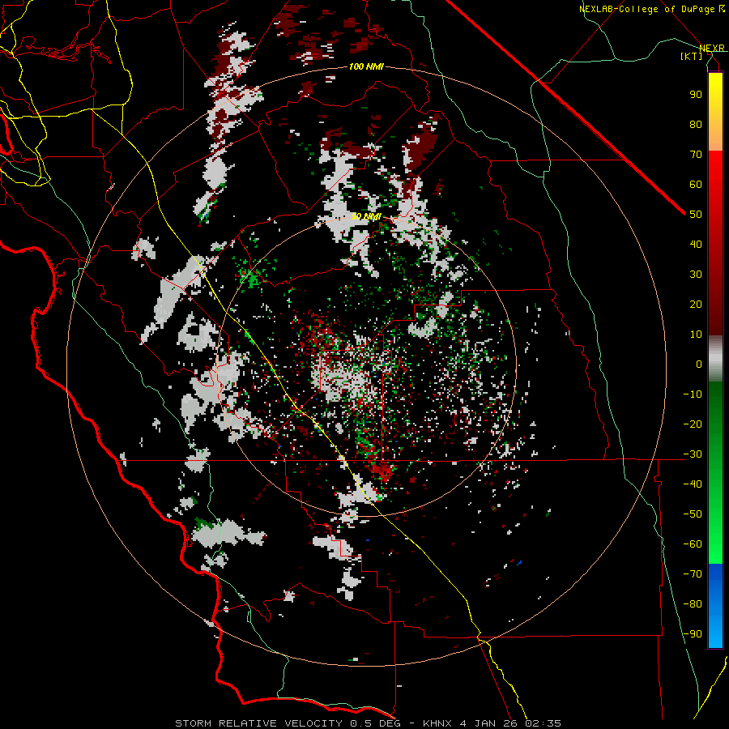Select the -50 value on the velocity scale

click(693, 514)
